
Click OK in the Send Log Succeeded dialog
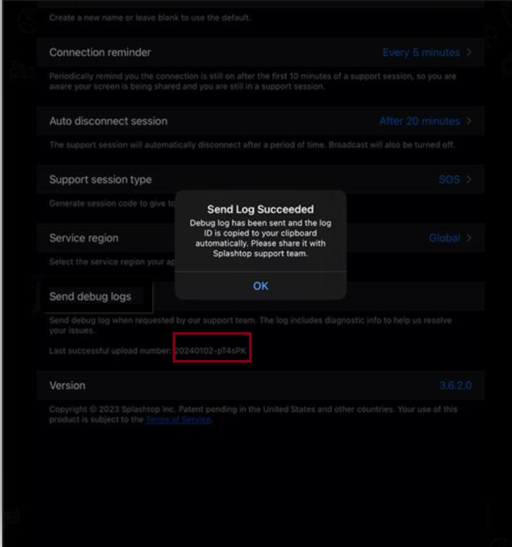pos(260,286)
